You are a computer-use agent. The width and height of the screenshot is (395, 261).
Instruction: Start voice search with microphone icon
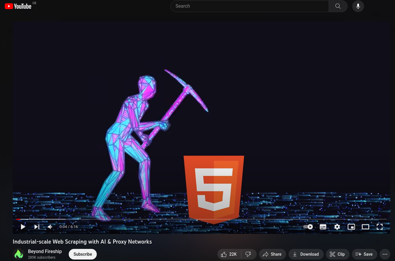(x=358, y=6)
